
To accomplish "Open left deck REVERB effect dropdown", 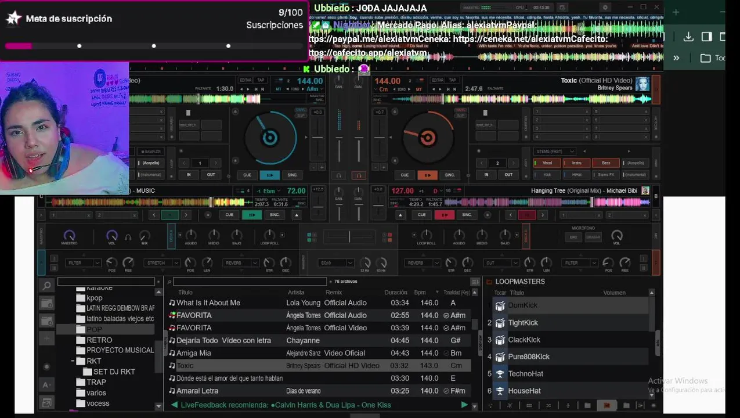I will (241, 263).
